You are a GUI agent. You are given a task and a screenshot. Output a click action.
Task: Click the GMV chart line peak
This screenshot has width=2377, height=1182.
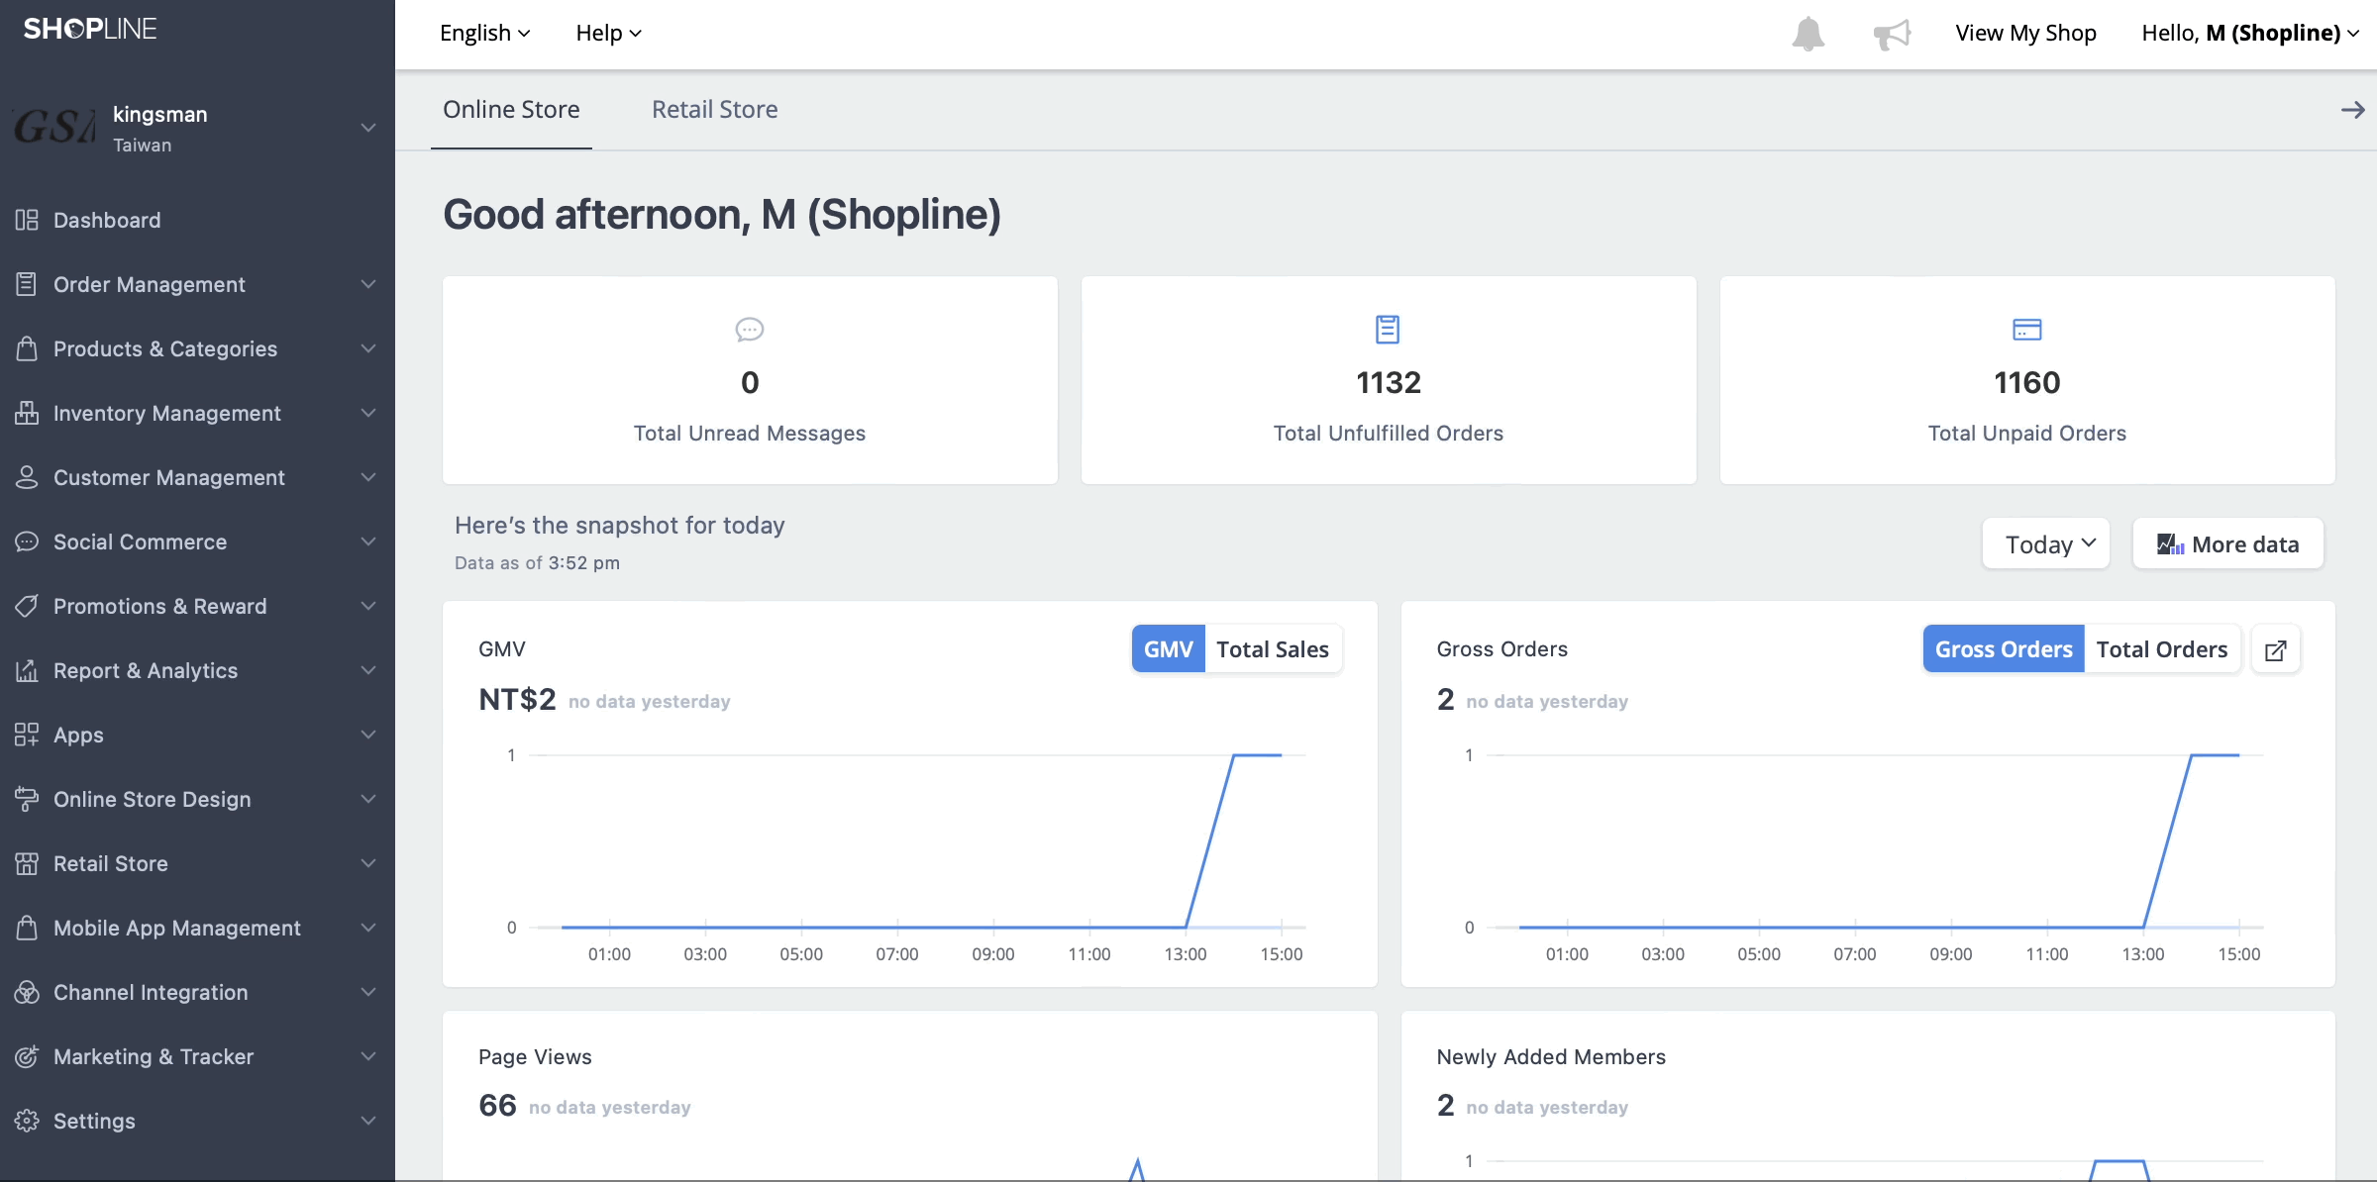pyautogui.click(x=1257, y=755)
